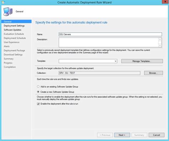The width and height of the screenshot is (169, 141).
Task: Click the wizard title bar icon
Action: pyautogui.click(x=3, y=2)
